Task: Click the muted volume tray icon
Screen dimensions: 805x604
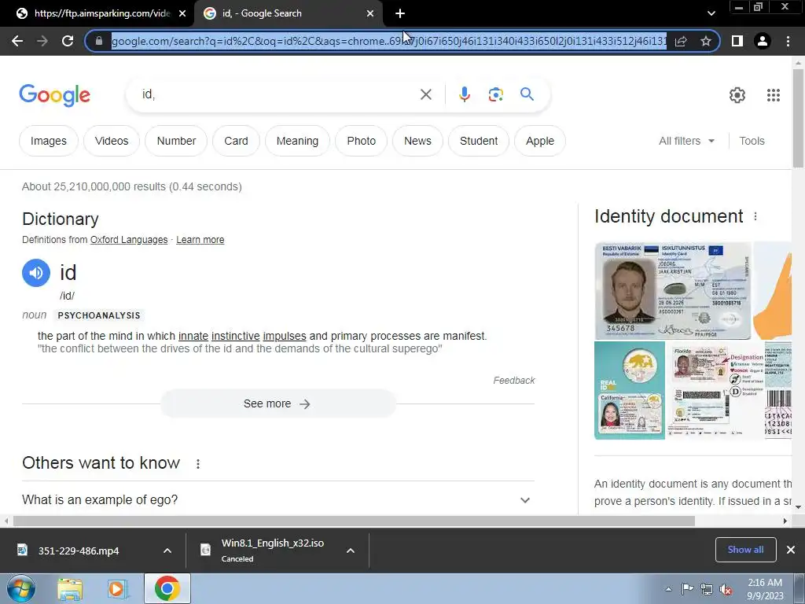Action: (x=726, y=590)
